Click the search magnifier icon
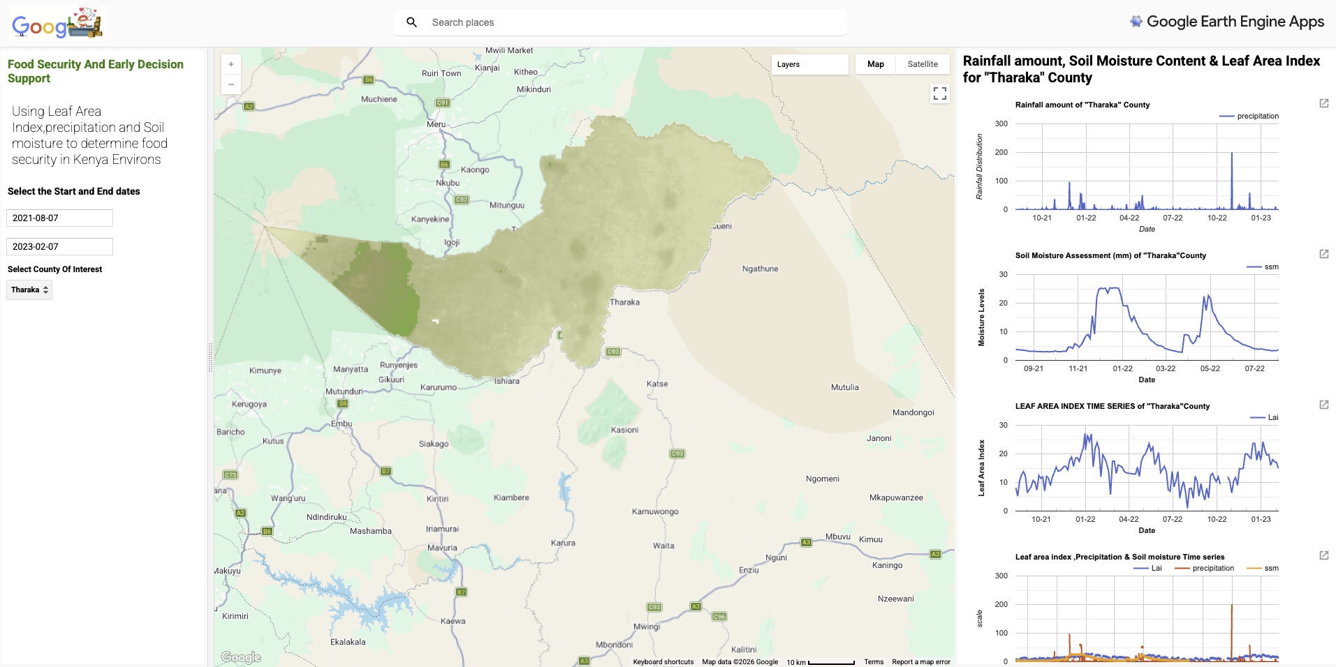 [x=412, y=22]
